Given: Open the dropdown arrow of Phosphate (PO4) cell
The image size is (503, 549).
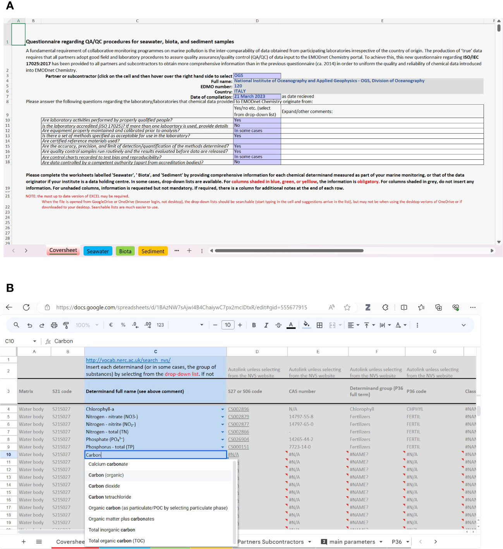Looking at the screenshot, I should click(223, 440).
